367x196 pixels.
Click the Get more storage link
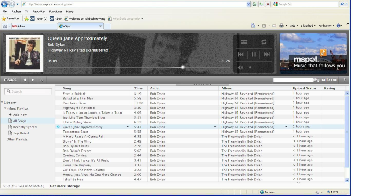point(65,186)
